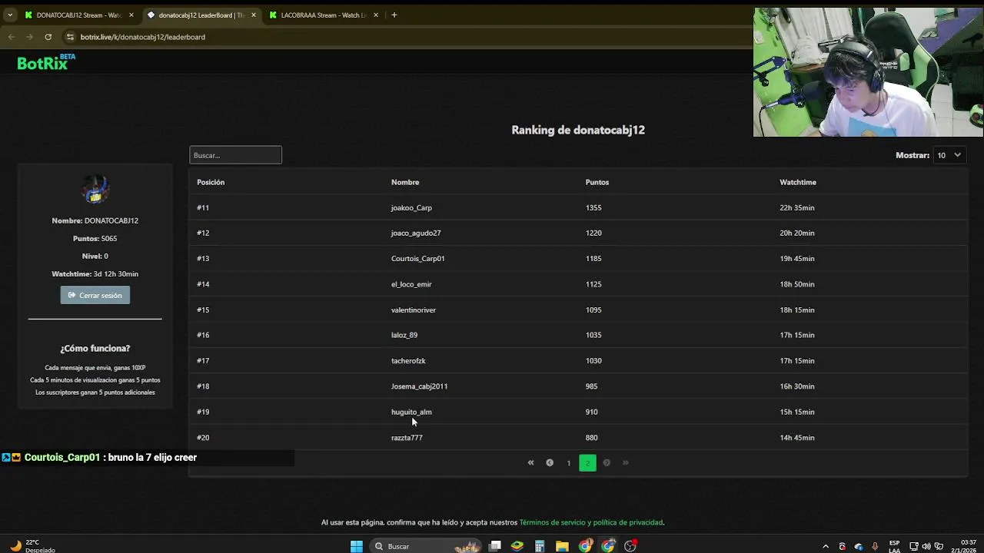Image resolution: width=984 pixels, height=553 pixels.
Task: Close the donatocabj12 LeaderBoard tab
Action: tap(254, 15)
